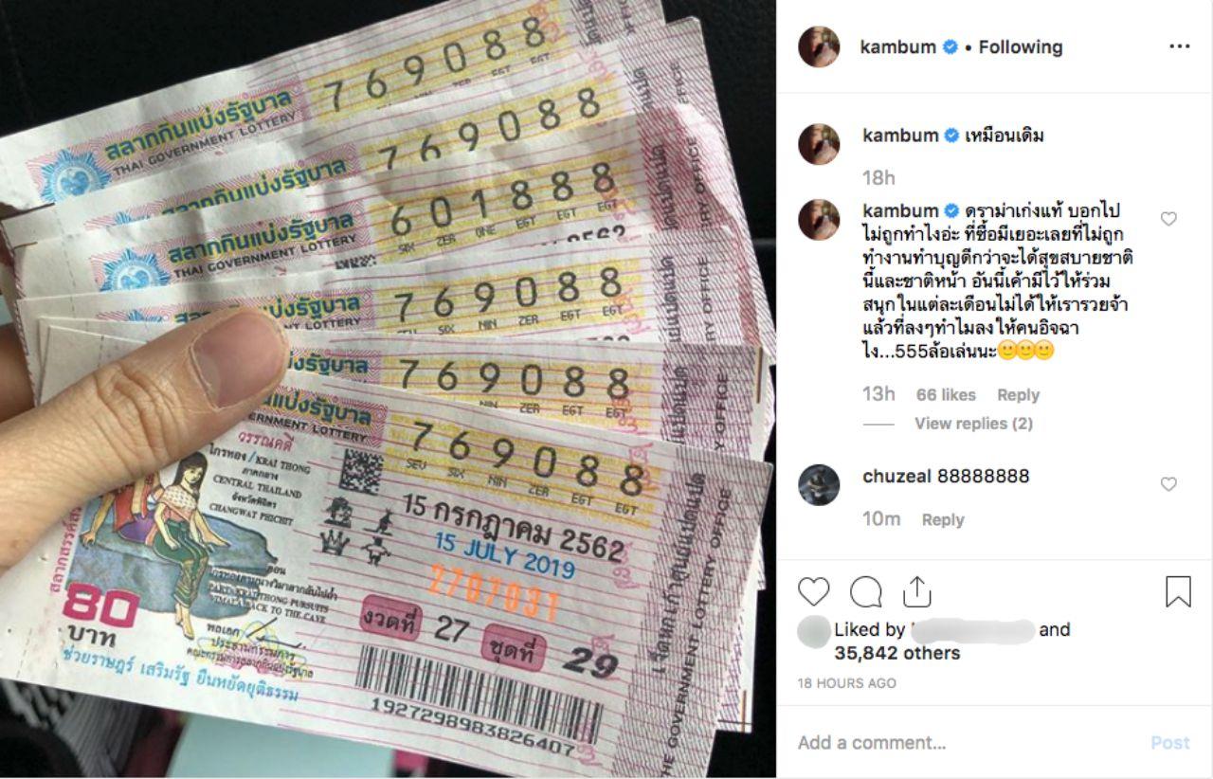View list of 35,842 others who liked
Screen dimensions: 1213x779
click(896, 653)
